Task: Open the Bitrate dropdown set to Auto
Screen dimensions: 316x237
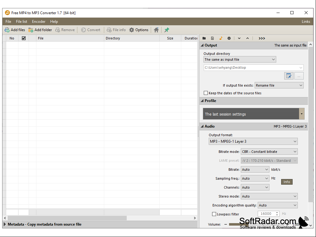Action: coord(255,170)
